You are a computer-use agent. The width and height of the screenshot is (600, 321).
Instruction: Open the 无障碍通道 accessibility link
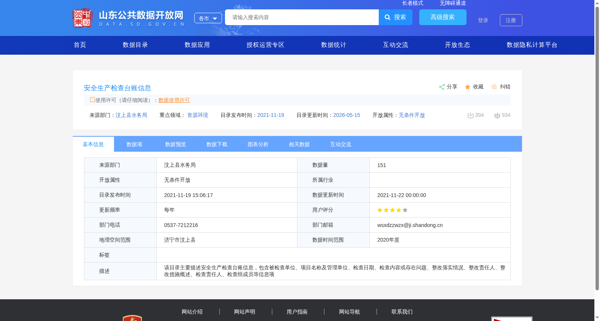(453, 3)
